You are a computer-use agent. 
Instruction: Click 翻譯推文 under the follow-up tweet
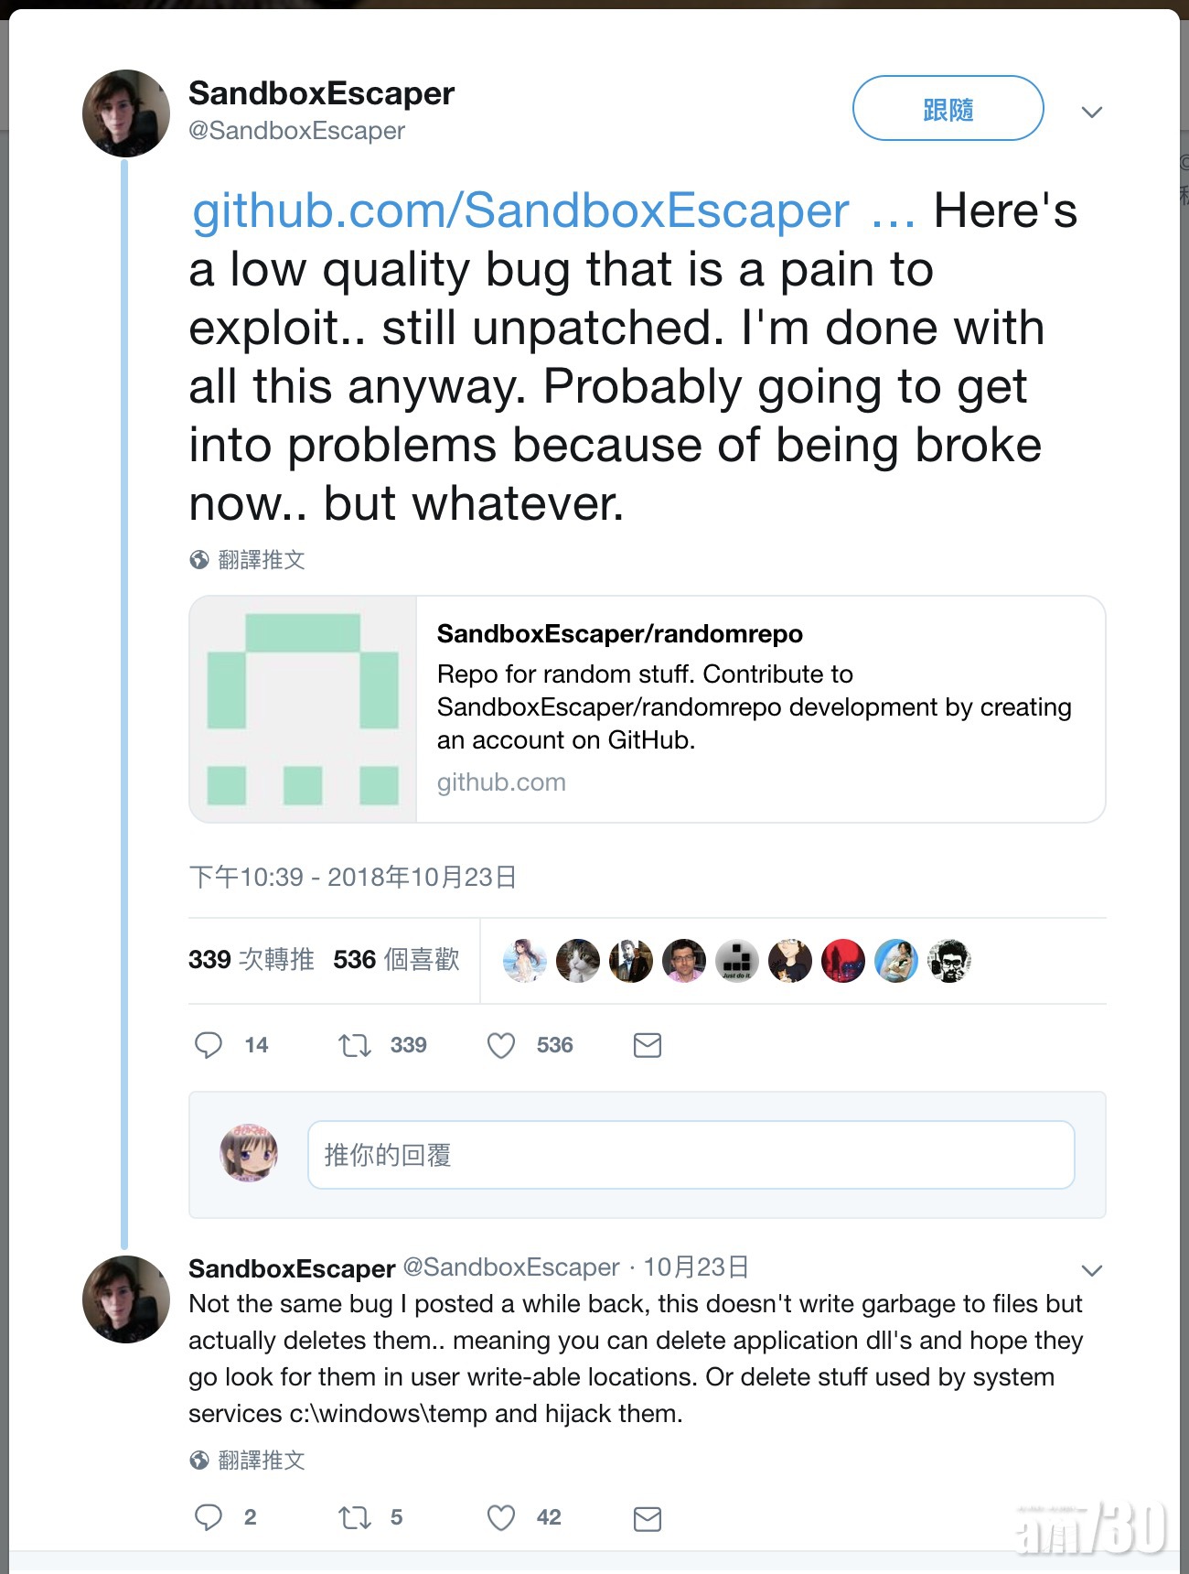pos(261,1461)
